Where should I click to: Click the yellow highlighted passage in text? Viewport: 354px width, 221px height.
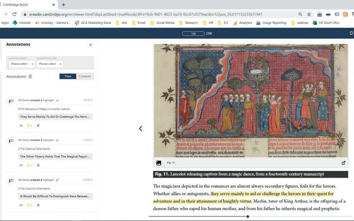(x=243, y=197)
